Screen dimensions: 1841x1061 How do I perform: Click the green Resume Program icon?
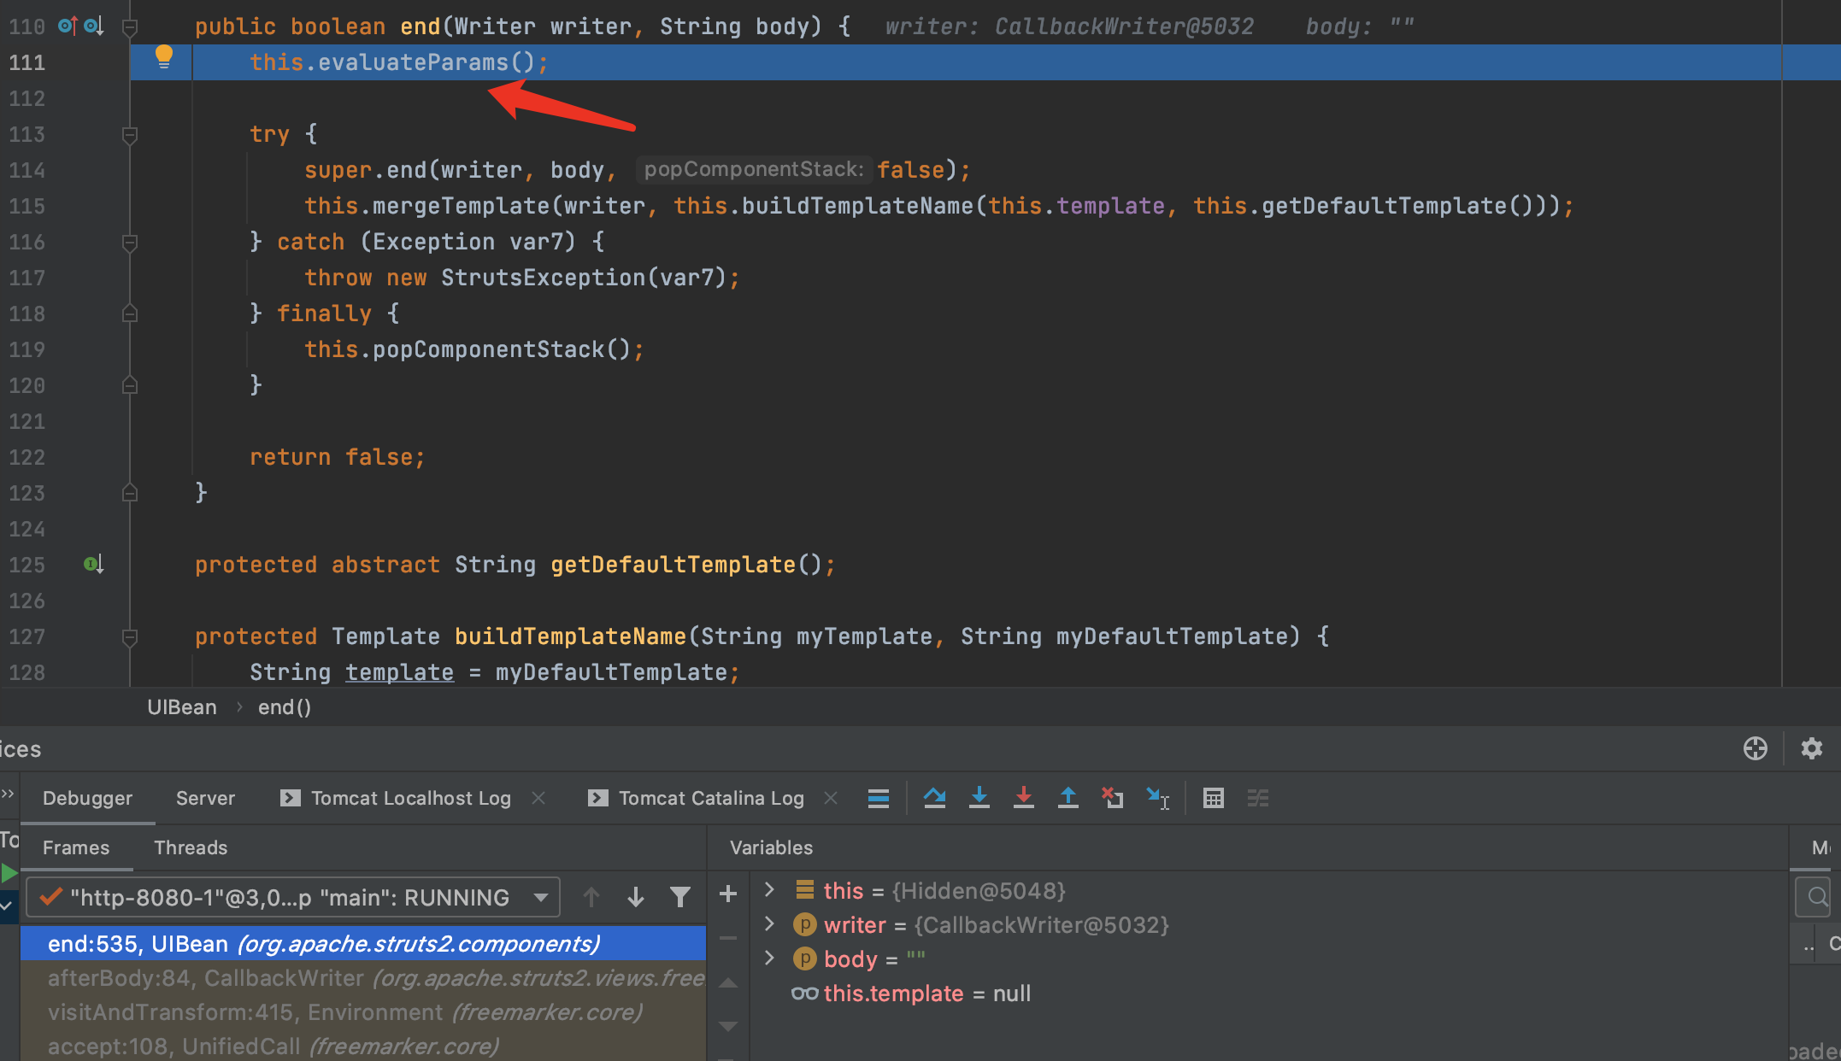click(9, 873)
